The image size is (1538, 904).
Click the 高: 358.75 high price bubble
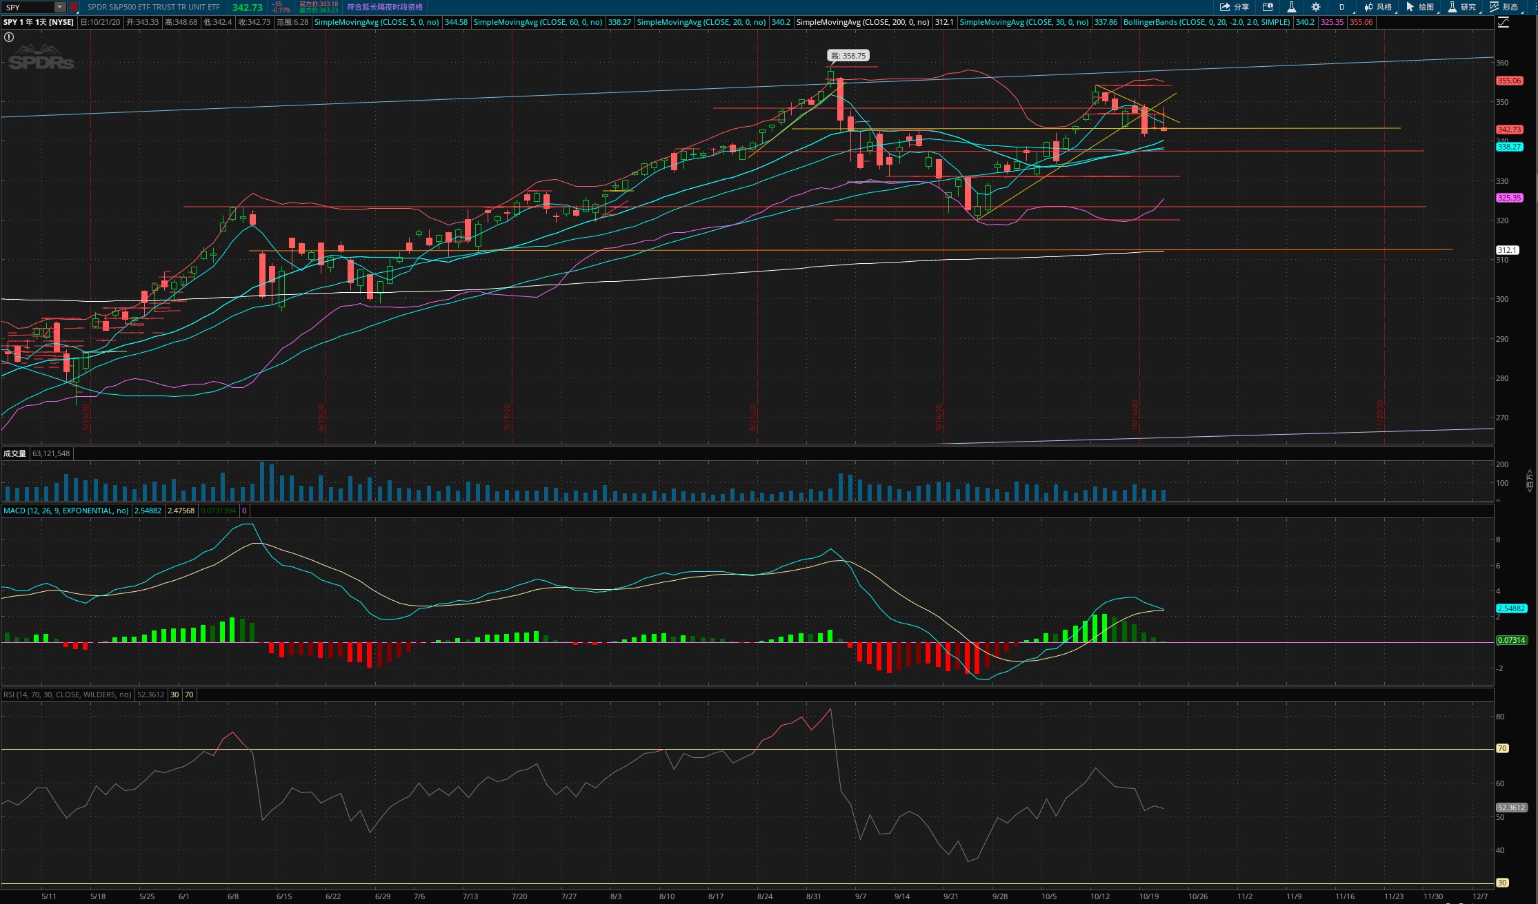tap(848, 56)
